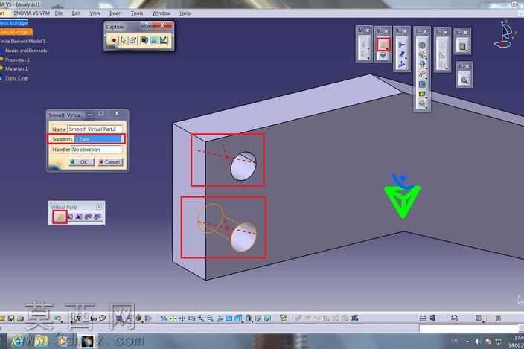Select the second icon in the Virtual Parts toolbar
Screen dimensions: 524x349
[x=70, y=217]
